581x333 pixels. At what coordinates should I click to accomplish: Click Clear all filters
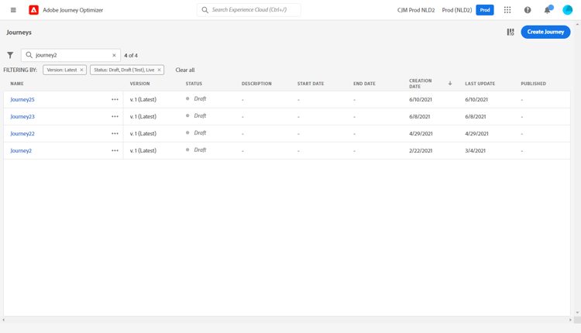pos(185,70)
